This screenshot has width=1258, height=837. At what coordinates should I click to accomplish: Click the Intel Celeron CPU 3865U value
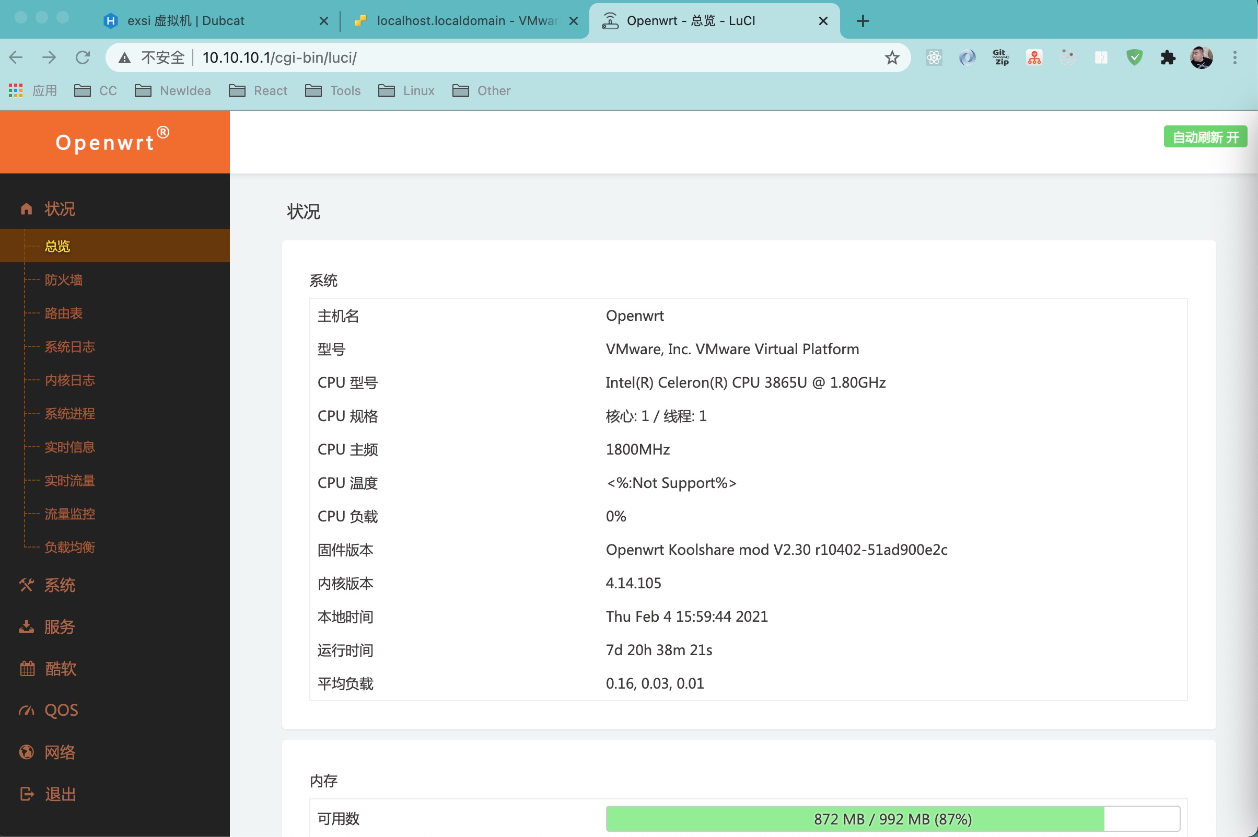pos(746,382)
